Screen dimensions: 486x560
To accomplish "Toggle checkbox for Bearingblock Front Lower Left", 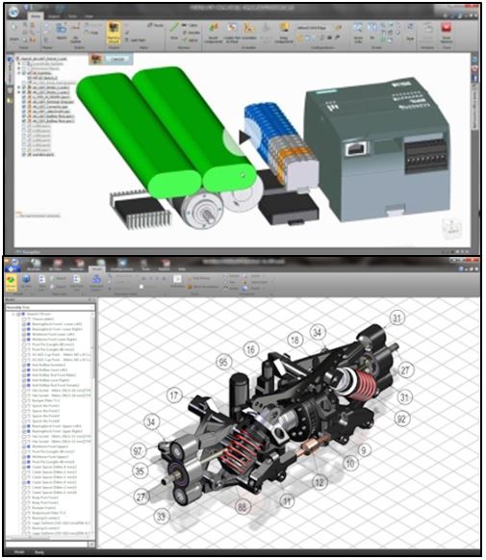I will point(25,324).
